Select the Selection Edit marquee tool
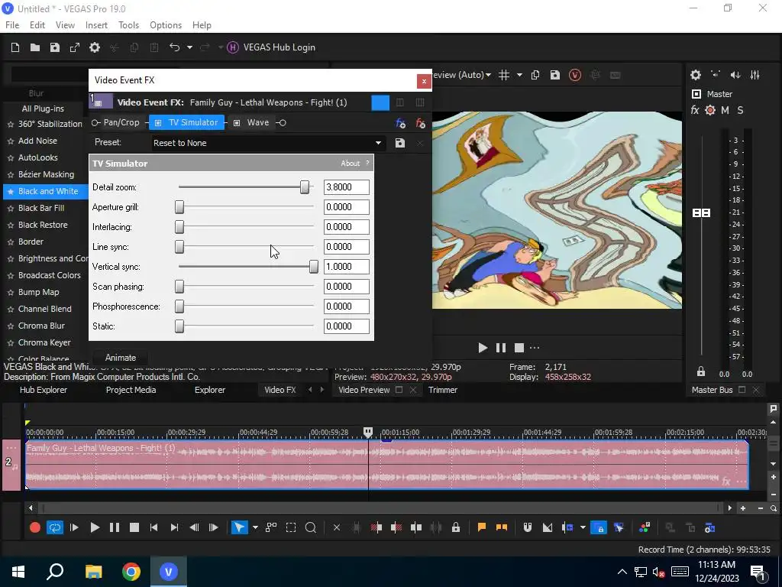 tap(291, 527)
